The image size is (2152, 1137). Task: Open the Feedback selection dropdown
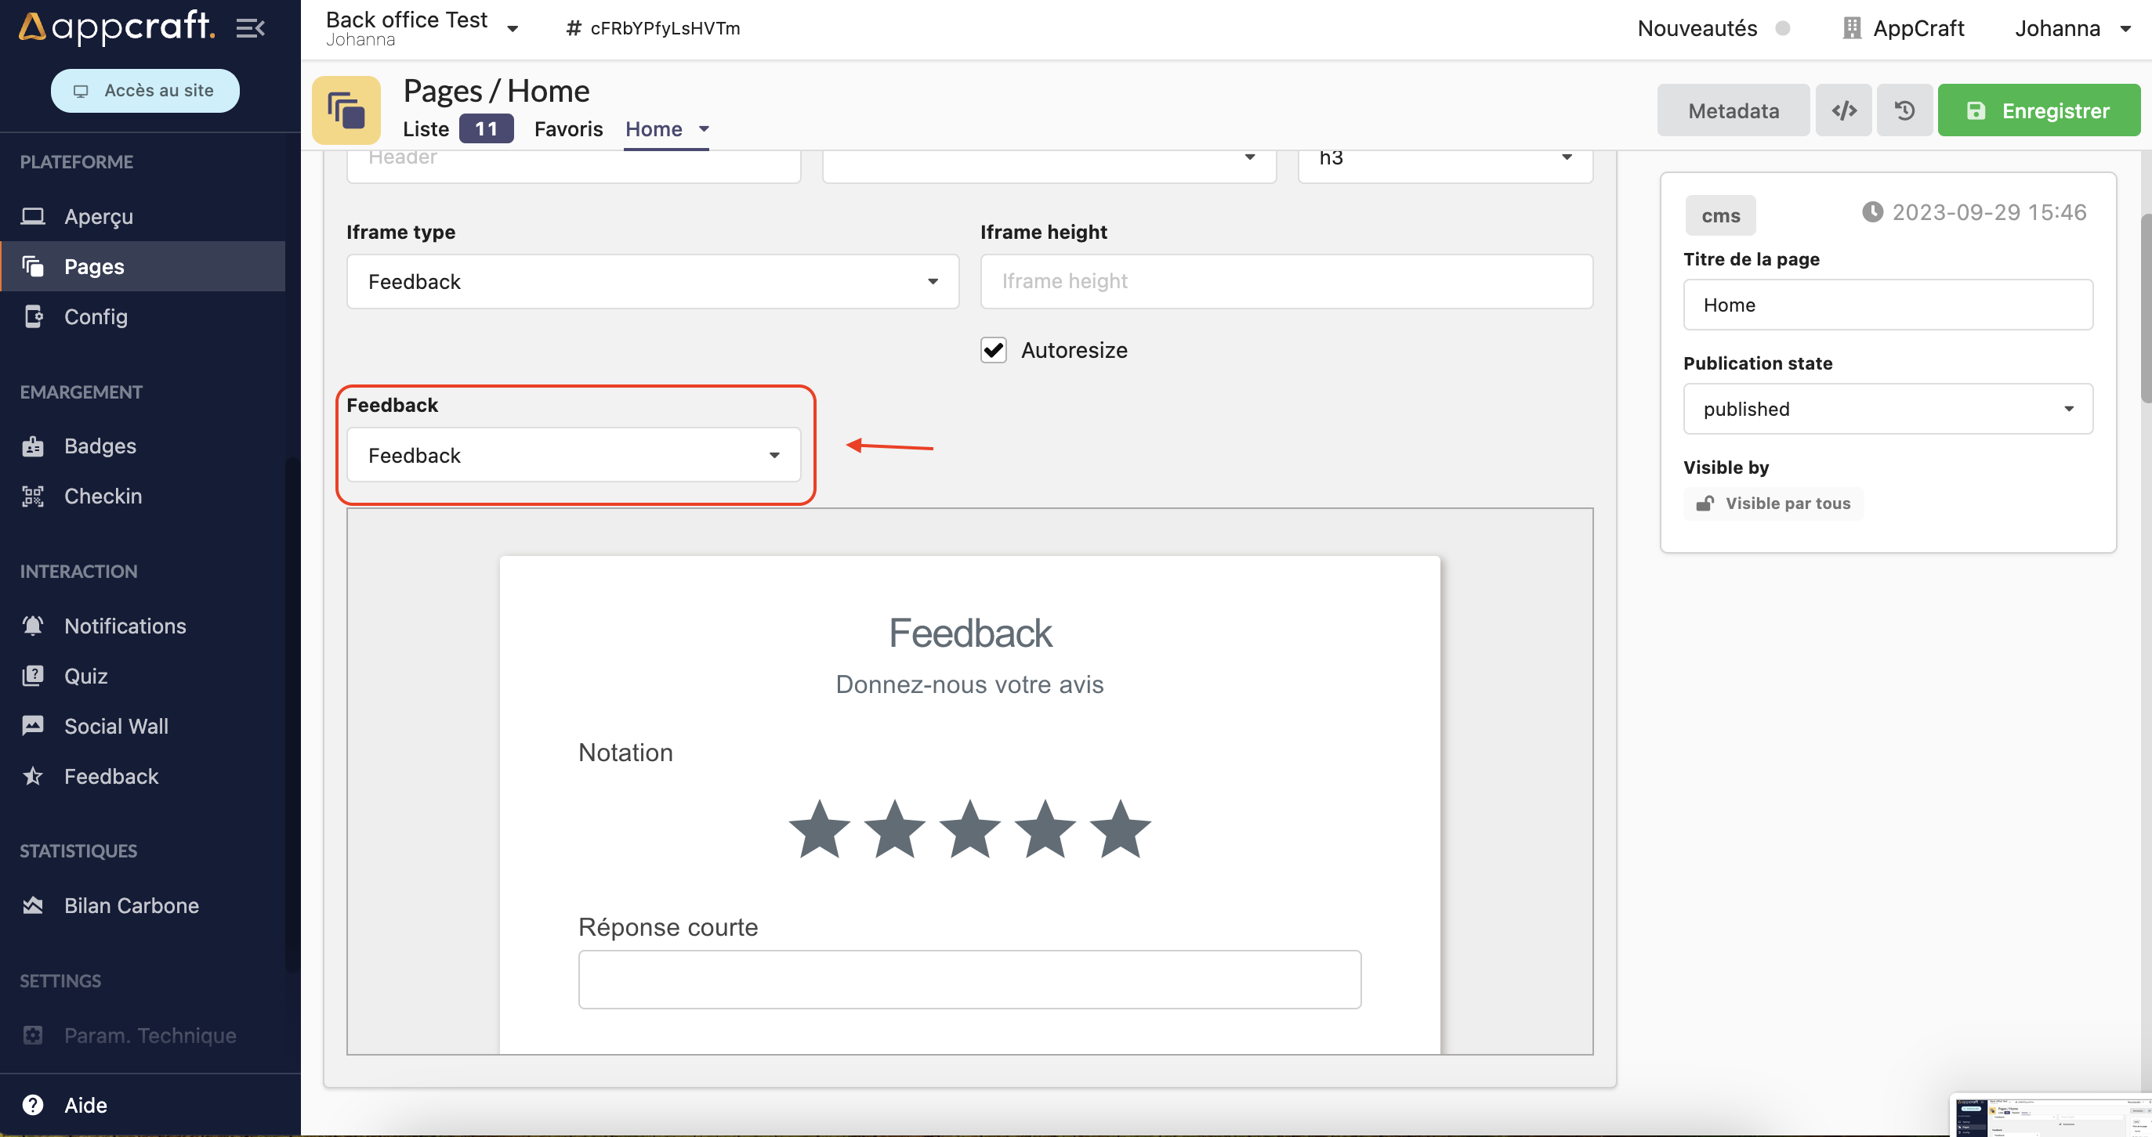pyautogui.click(x=573, y=455)
